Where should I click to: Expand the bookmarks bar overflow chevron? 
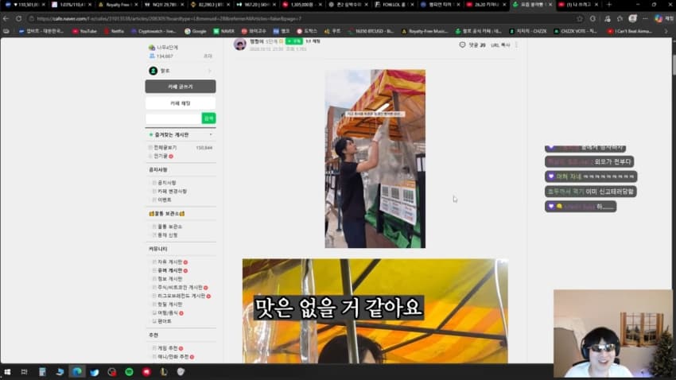666,31
